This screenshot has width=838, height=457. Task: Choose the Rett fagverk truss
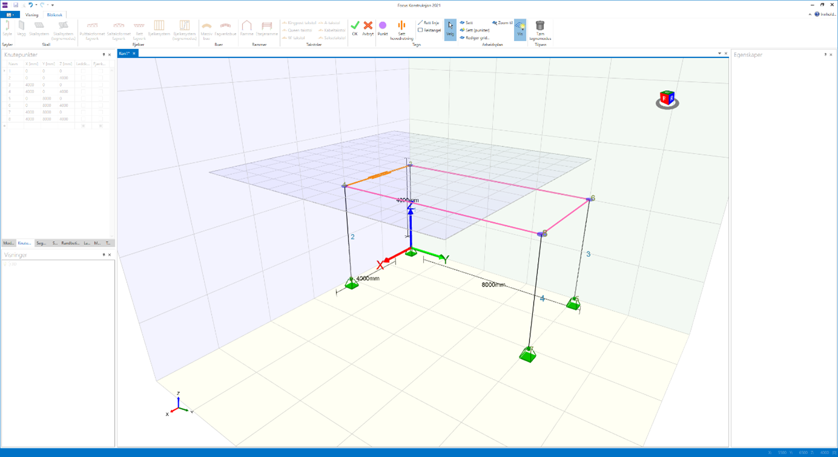pos(139,30)
